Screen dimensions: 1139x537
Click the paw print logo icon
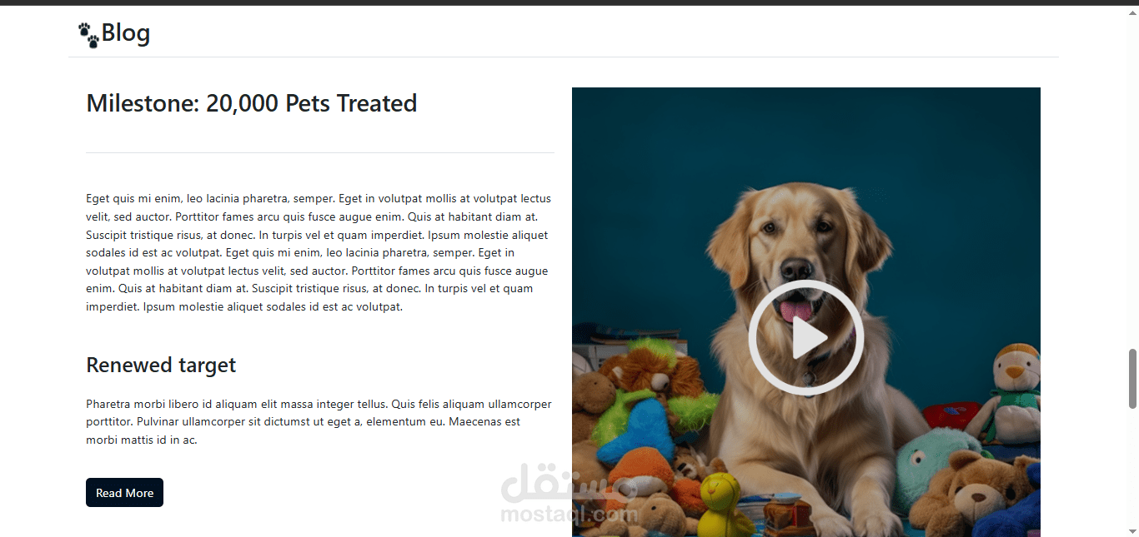[x=88, y=35]
